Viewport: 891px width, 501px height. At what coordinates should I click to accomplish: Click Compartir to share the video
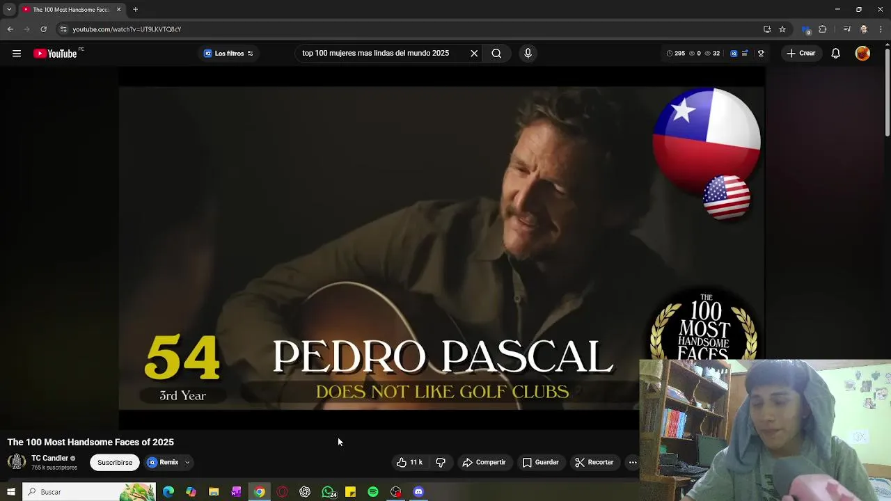pyautogui.click(x=484, y=462)
